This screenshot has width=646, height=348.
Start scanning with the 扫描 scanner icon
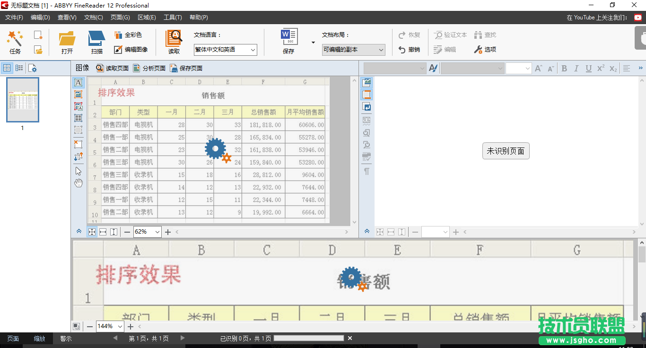tap(96, 39)
